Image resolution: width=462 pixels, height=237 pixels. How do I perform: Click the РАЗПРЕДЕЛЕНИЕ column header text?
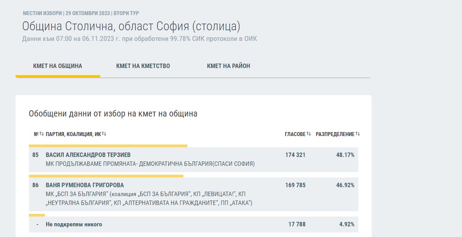click(335, 134)
